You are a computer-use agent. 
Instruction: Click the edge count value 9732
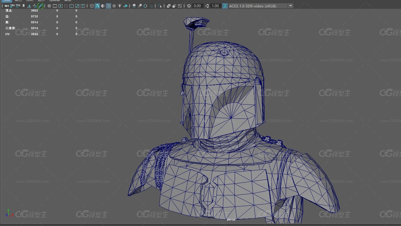click(x=34, y=17)
